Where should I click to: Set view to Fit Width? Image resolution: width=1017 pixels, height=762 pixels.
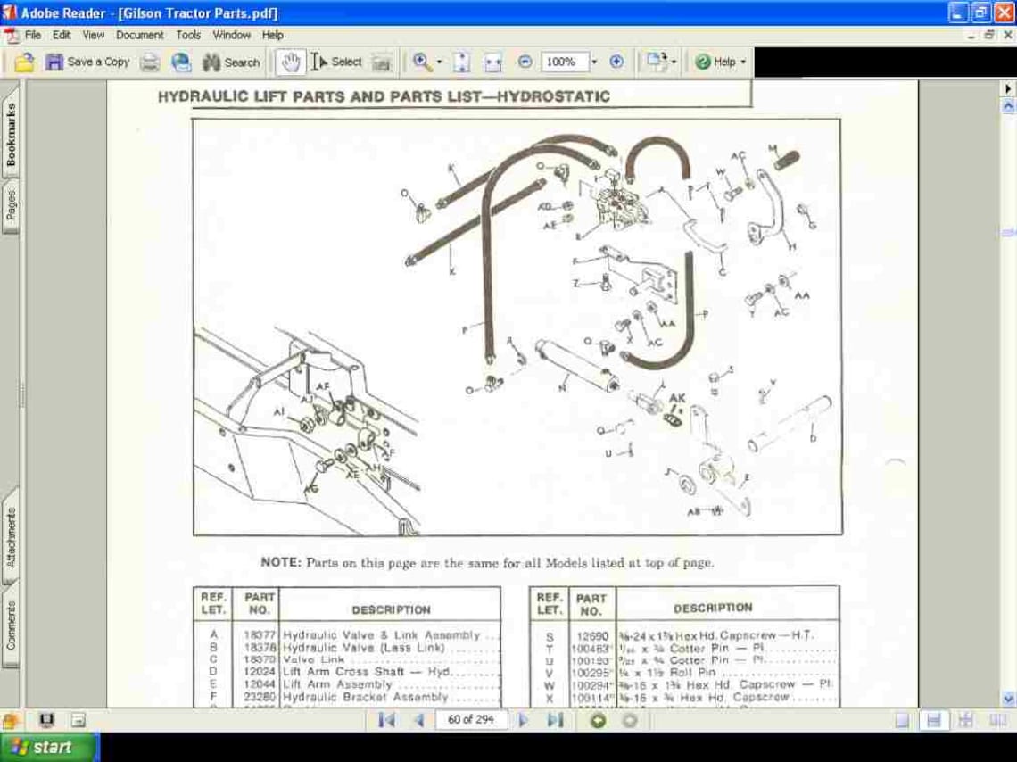(x=493, y=62)
